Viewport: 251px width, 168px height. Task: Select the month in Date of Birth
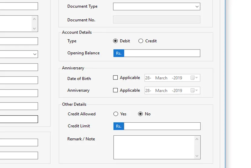click(x=161, y=78)
